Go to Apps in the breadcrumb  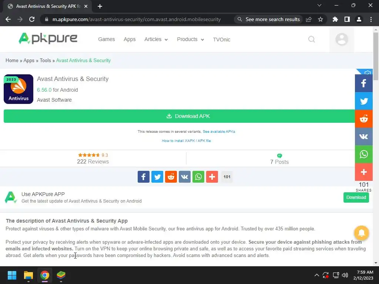29,60
